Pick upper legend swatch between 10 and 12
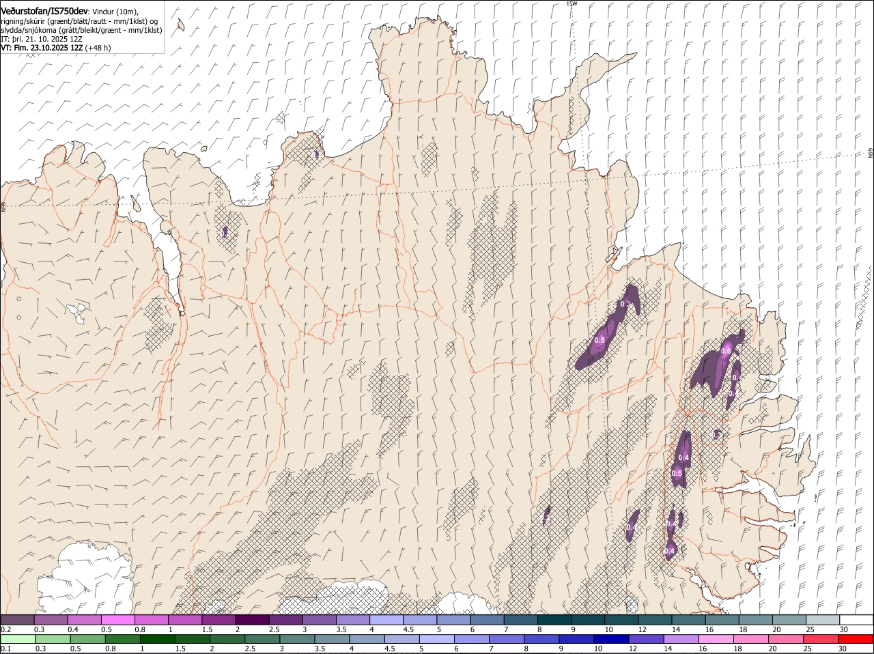The height and width of the screenshot is (654, 874). 621,620
